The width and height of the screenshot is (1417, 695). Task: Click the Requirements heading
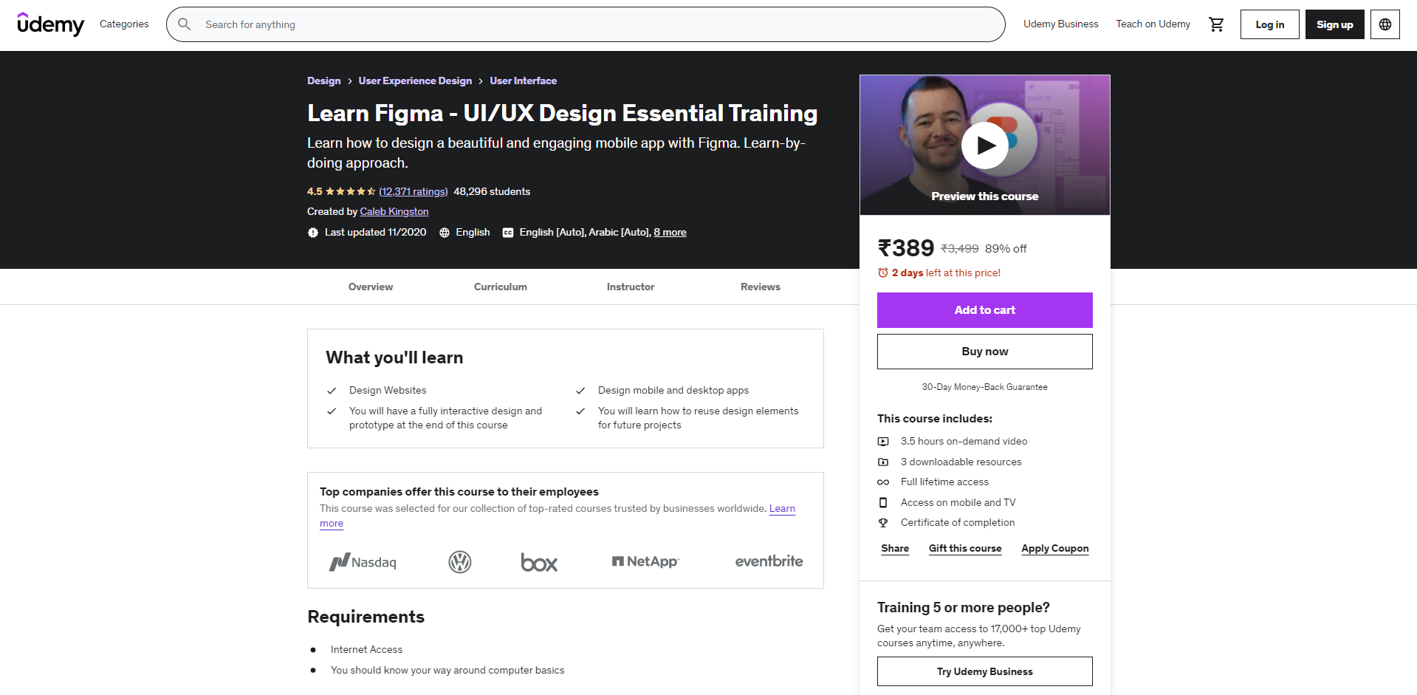point(366,617)
